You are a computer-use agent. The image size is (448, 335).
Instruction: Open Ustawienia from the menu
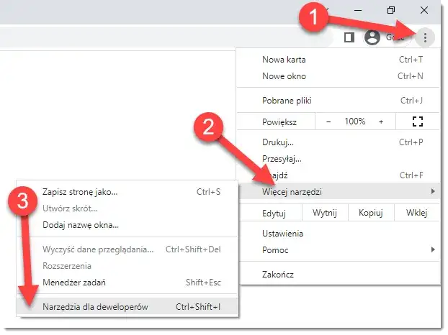click(x=339, y=234)
